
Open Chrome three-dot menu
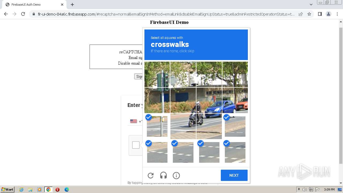337,14
